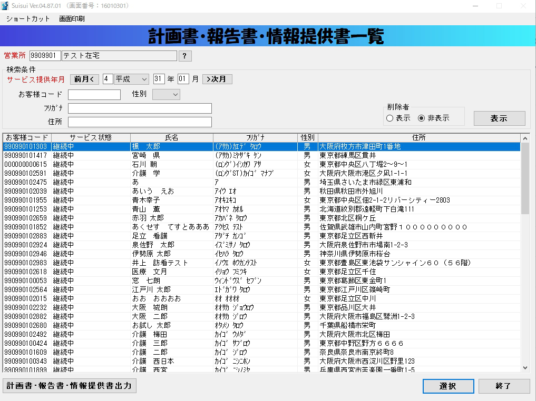Click the month field showing 01
This screenshot has width=536, height=401.
pyautogui.click(x=183, y=79)
